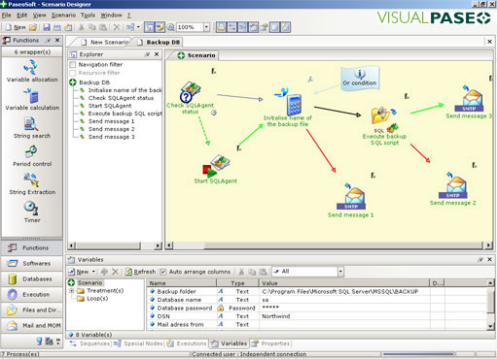Open the All filter dropdown
The image size is (497, 359).
[340, 272]
